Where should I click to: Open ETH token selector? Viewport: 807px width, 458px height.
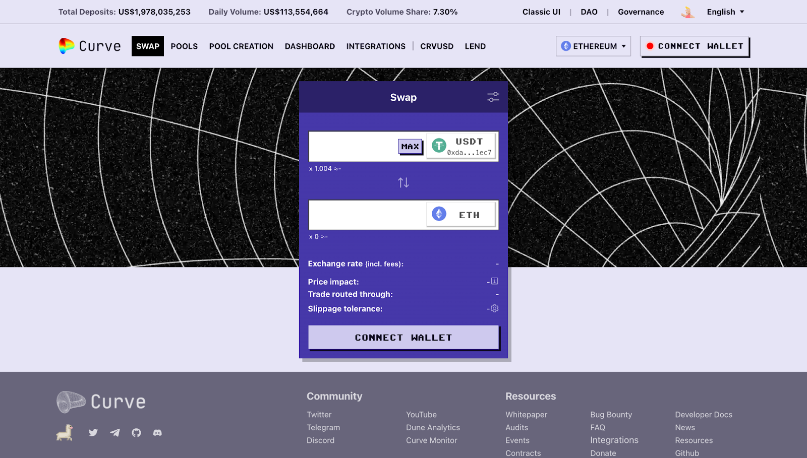point(462,215)
